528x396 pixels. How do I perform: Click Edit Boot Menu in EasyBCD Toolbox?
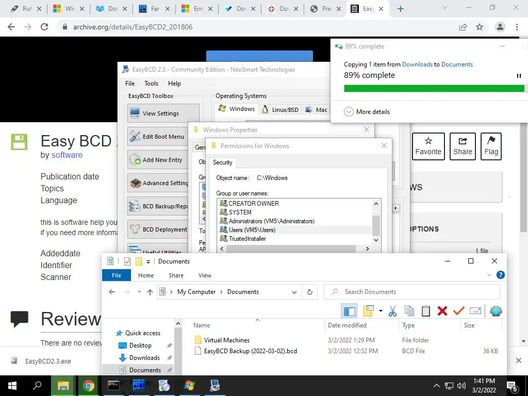click(x=158, y=136)
